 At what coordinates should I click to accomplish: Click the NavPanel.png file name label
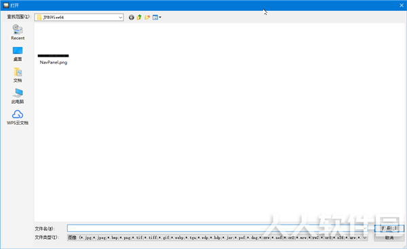click(x=54, y=62)
